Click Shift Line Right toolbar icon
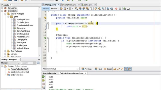This screenshot has width=161, height=90. [x=111, y=9]
